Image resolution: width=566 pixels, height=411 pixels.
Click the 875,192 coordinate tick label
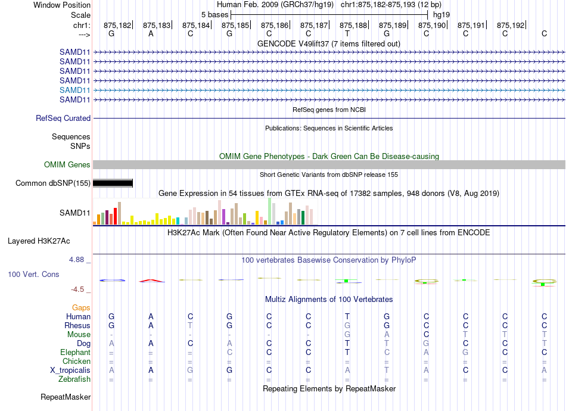point(511,25)
